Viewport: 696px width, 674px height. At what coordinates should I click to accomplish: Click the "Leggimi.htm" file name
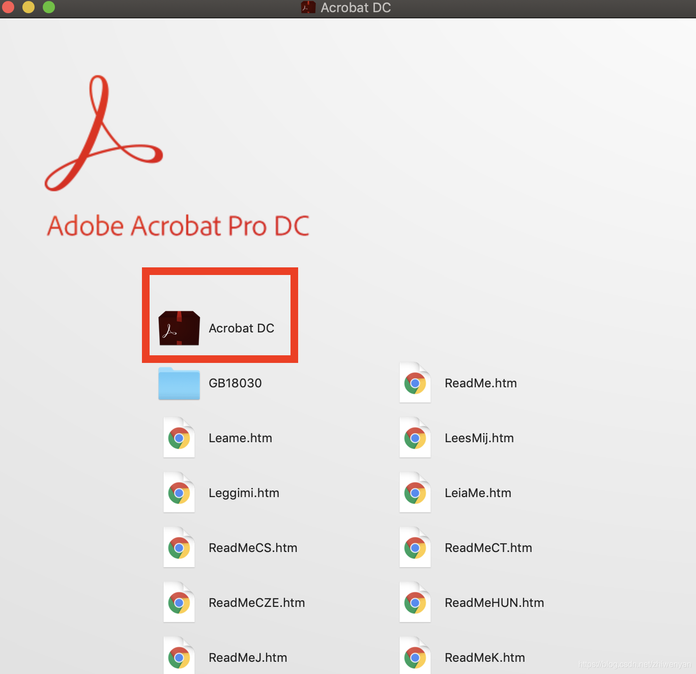pos(244,493)
